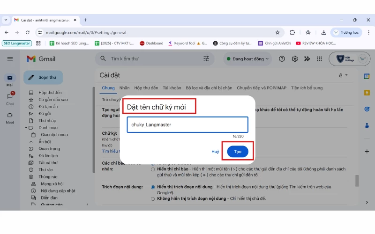The height and width of the screenshot is (234, 375).
Task: Open Google Calendar side panel icon
Action: pos(367,76)
